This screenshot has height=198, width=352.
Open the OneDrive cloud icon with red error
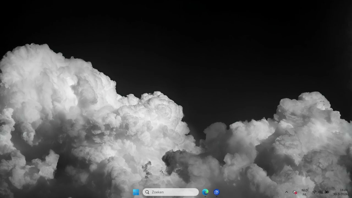click(295, 192)
